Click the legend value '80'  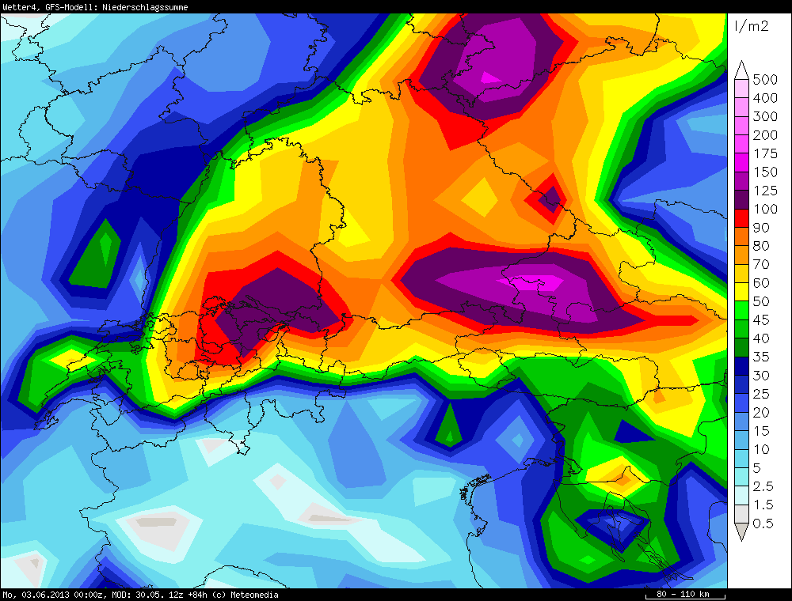pos(761,246)
